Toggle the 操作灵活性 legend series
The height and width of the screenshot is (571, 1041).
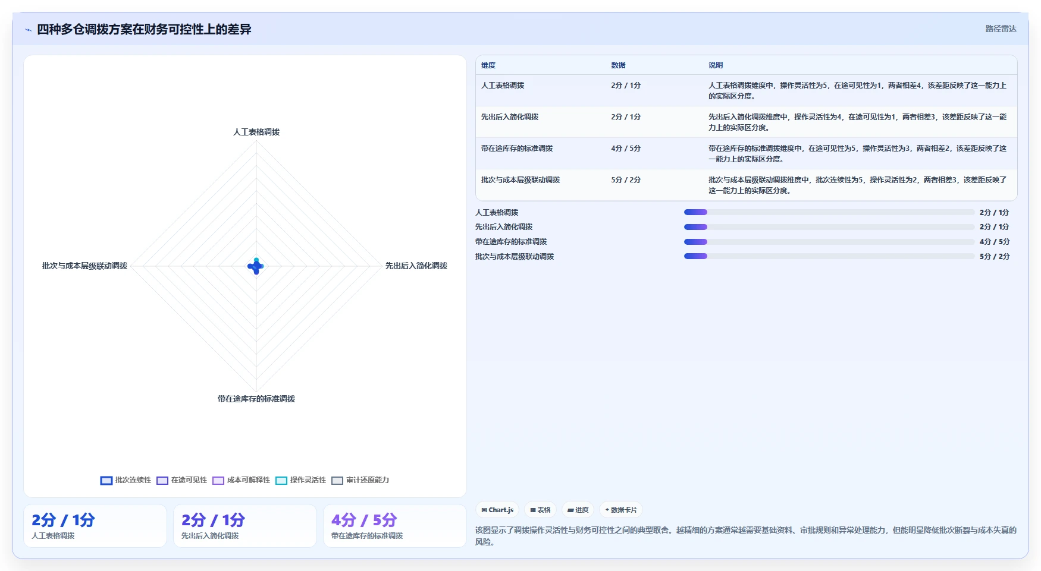[300, 480]
